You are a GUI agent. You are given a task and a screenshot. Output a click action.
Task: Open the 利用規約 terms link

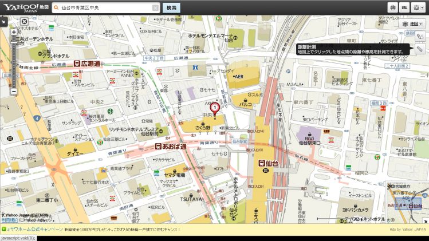tap(9, 220)
